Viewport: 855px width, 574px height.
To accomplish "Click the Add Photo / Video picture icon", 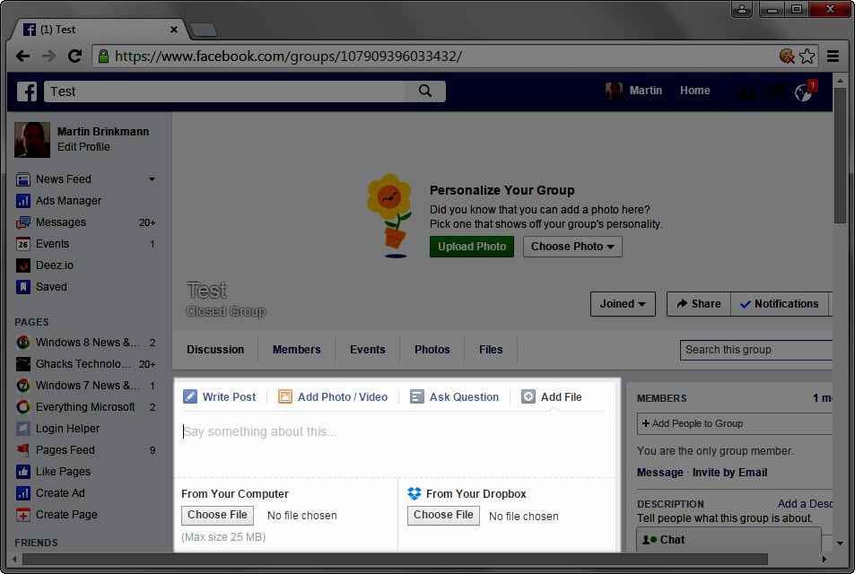I will [x=285, y=396].
